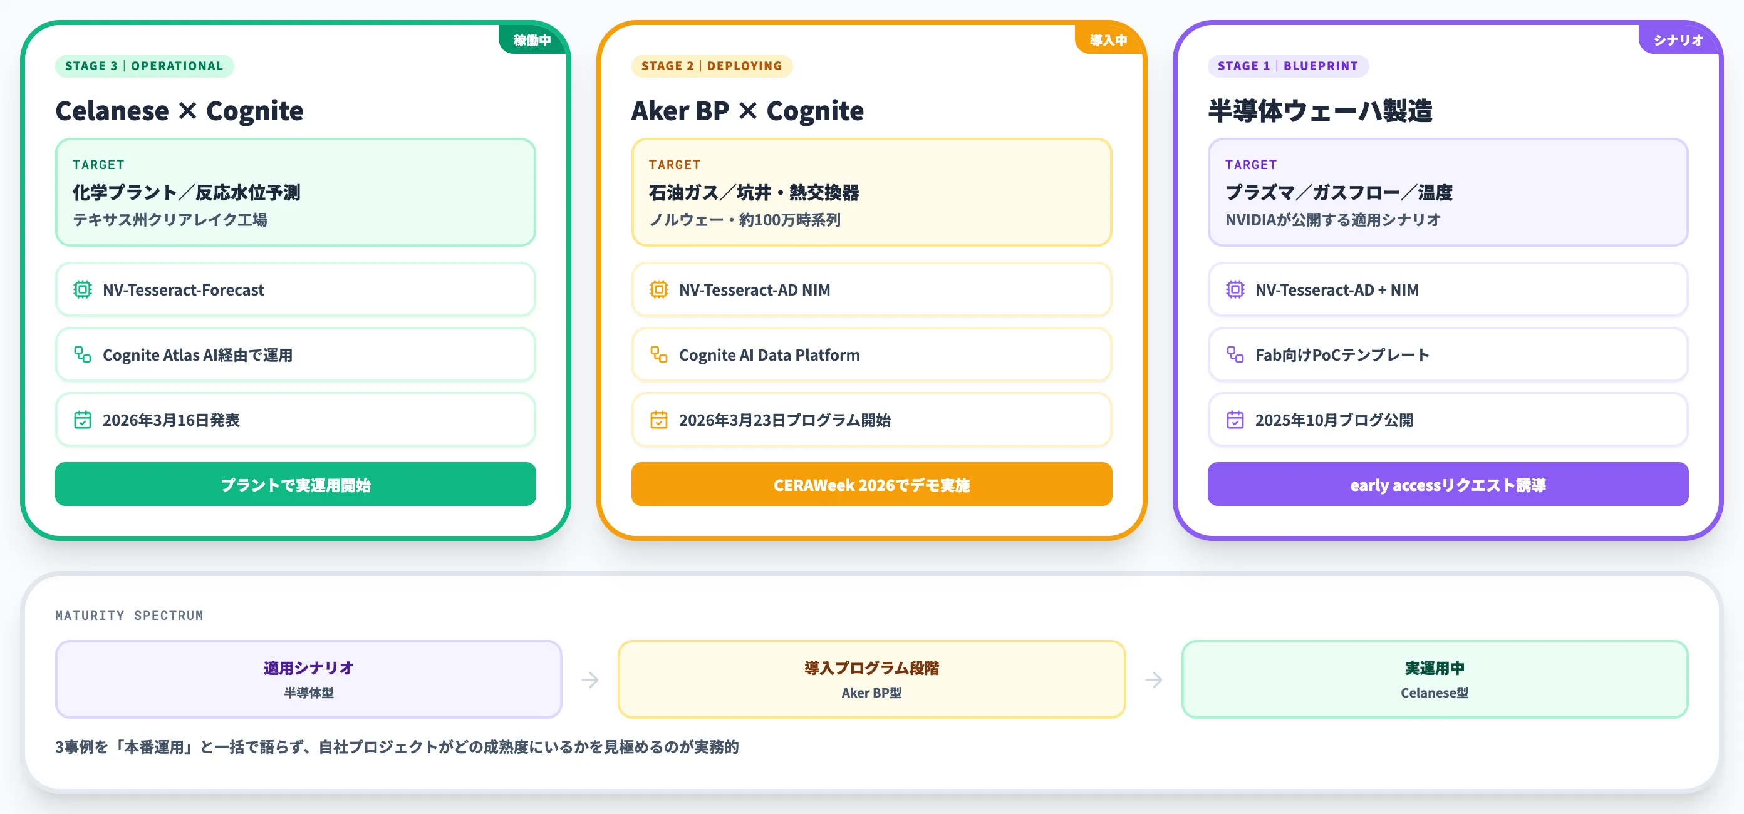Click the STAGE 3 | OPERATIONAL pill

point(144,66)
